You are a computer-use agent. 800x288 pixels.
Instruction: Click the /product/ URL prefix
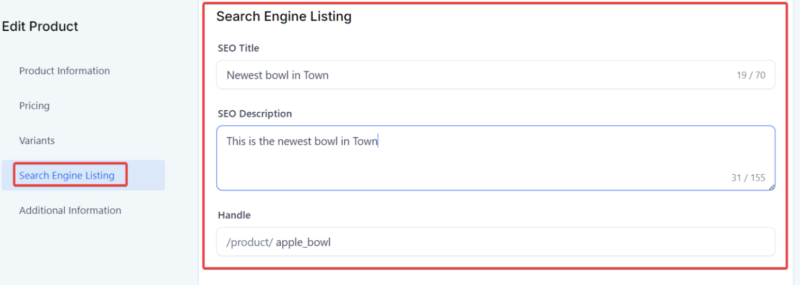tap(250, 242)
